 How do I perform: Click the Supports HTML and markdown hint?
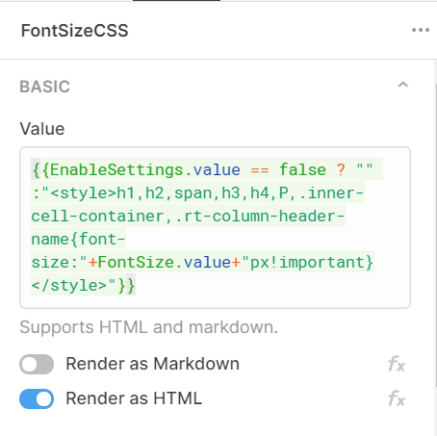pos(149,327)
